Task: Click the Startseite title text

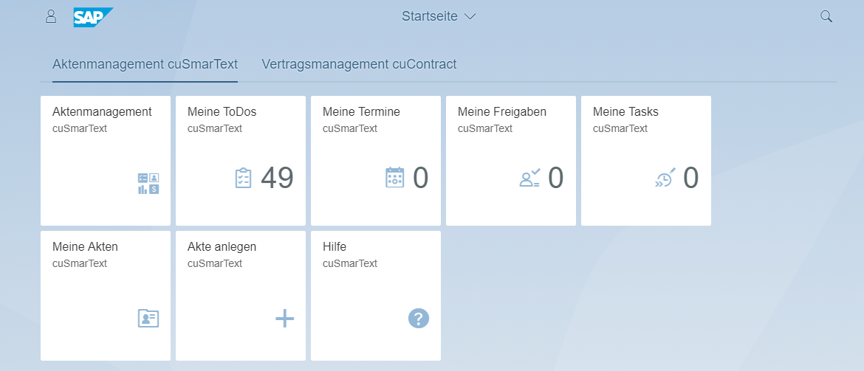Action: click(430, 16)
